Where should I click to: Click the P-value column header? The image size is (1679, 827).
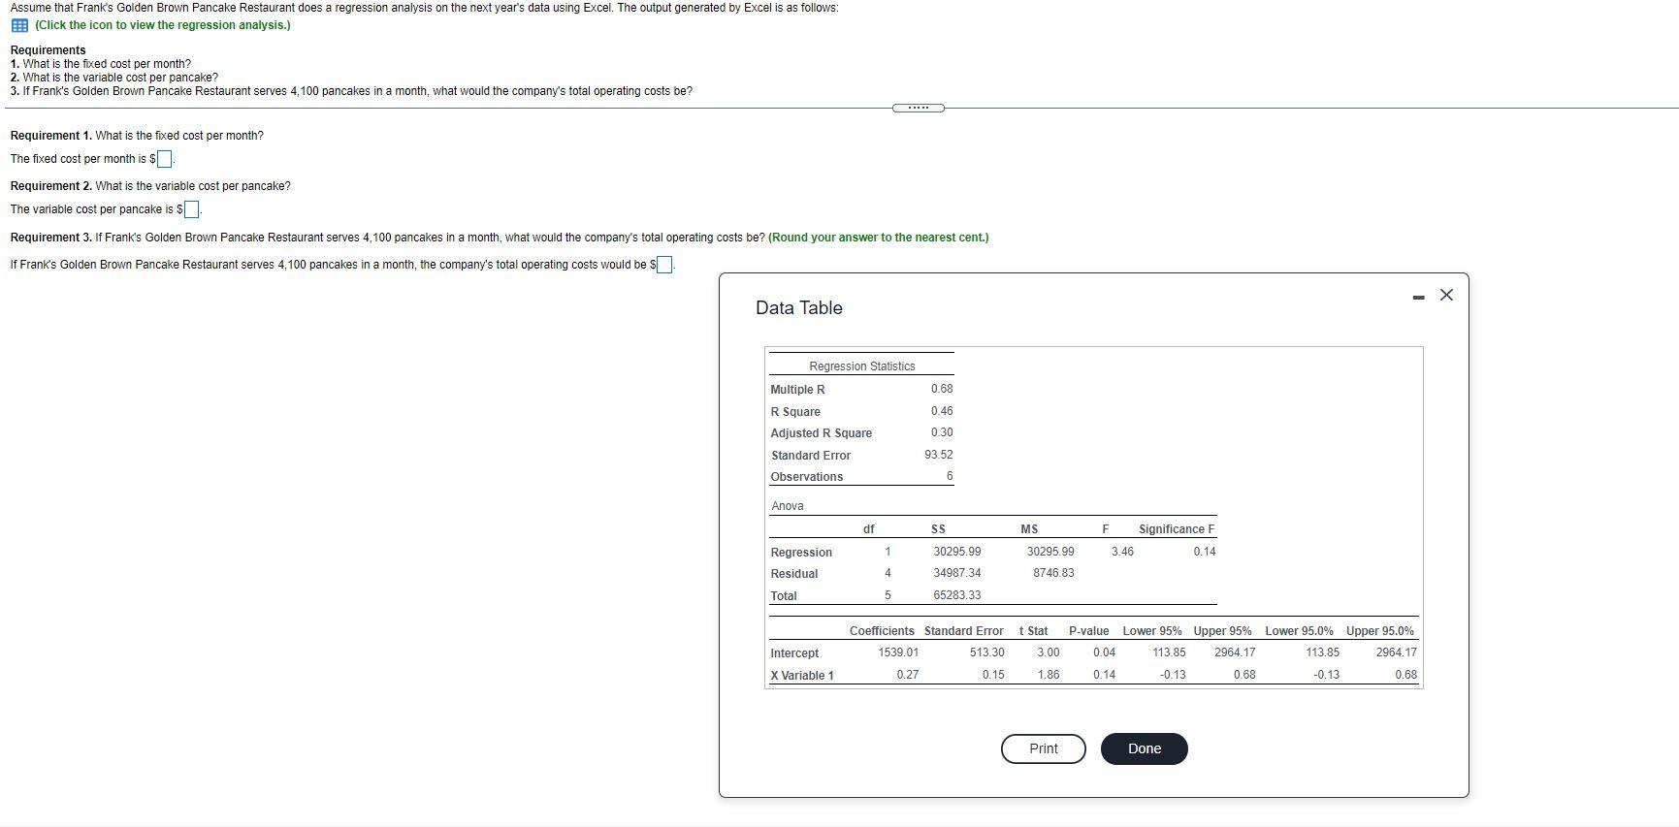coord(1089,631)
